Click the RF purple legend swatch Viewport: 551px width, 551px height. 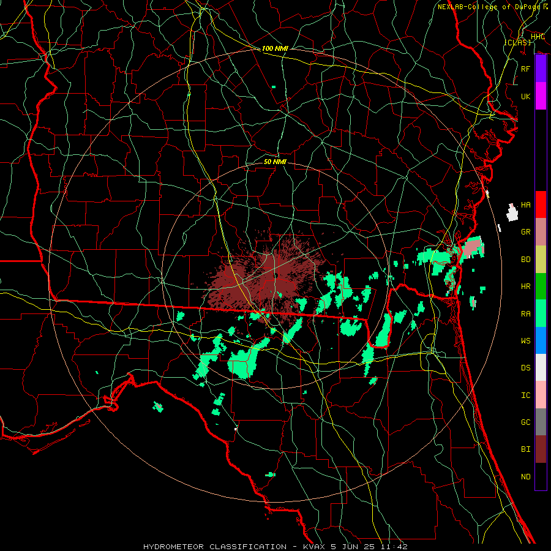[x=541, y=69]
